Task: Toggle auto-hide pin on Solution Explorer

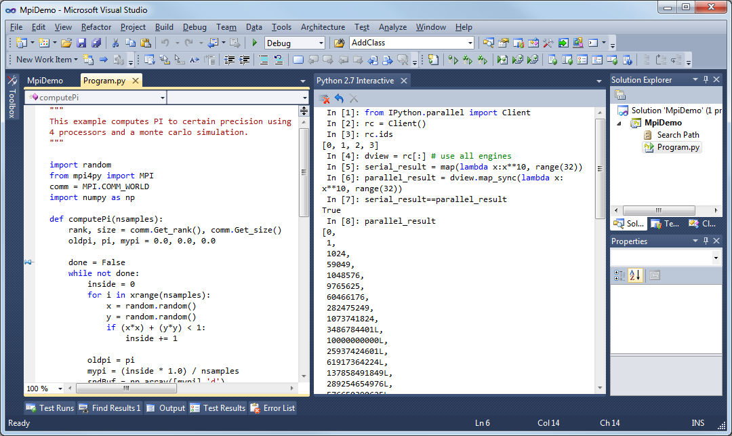Action: [706, 79]
